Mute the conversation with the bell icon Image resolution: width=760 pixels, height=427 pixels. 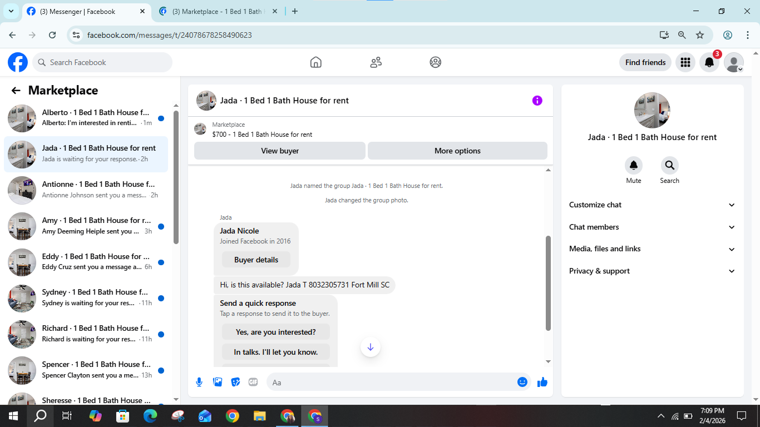[x=633, y=165]
